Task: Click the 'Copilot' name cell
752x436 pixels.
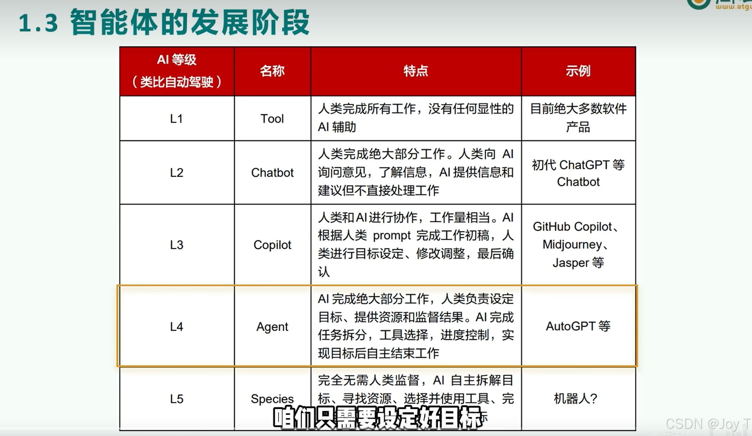Action: click(272, 245)
